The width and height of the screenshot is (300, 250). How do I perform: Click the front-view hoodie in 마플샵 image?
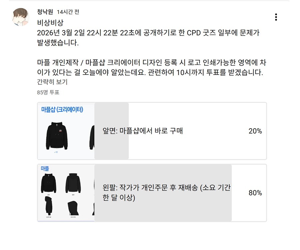click(57, 136)
